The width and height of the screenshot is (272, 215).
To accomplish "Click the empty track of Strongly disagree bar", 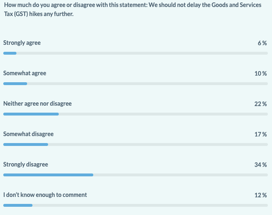I will tap(181, 175).
